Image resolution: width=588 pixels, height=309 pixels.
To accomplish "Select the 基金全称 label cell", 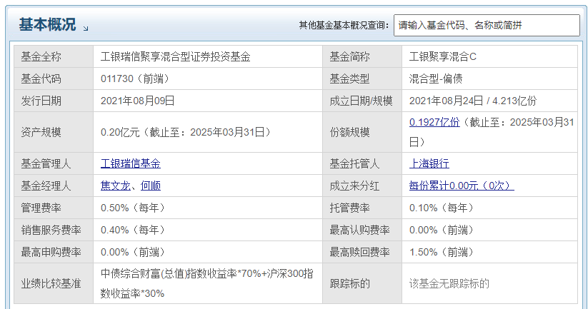I will 54,56.
